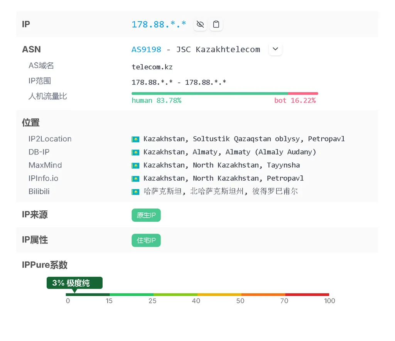Click the telecom.kz AS domain text

pyautogui.click(x=152, y=67)
